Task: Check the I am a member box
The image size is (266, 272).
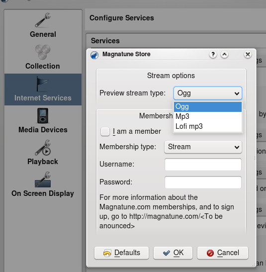Action: coord(105,131)
